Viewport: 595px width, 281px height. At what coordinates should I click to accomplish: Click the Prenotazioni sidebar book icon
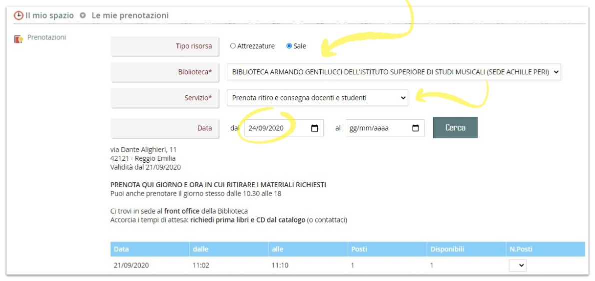(x=19, y=39)
